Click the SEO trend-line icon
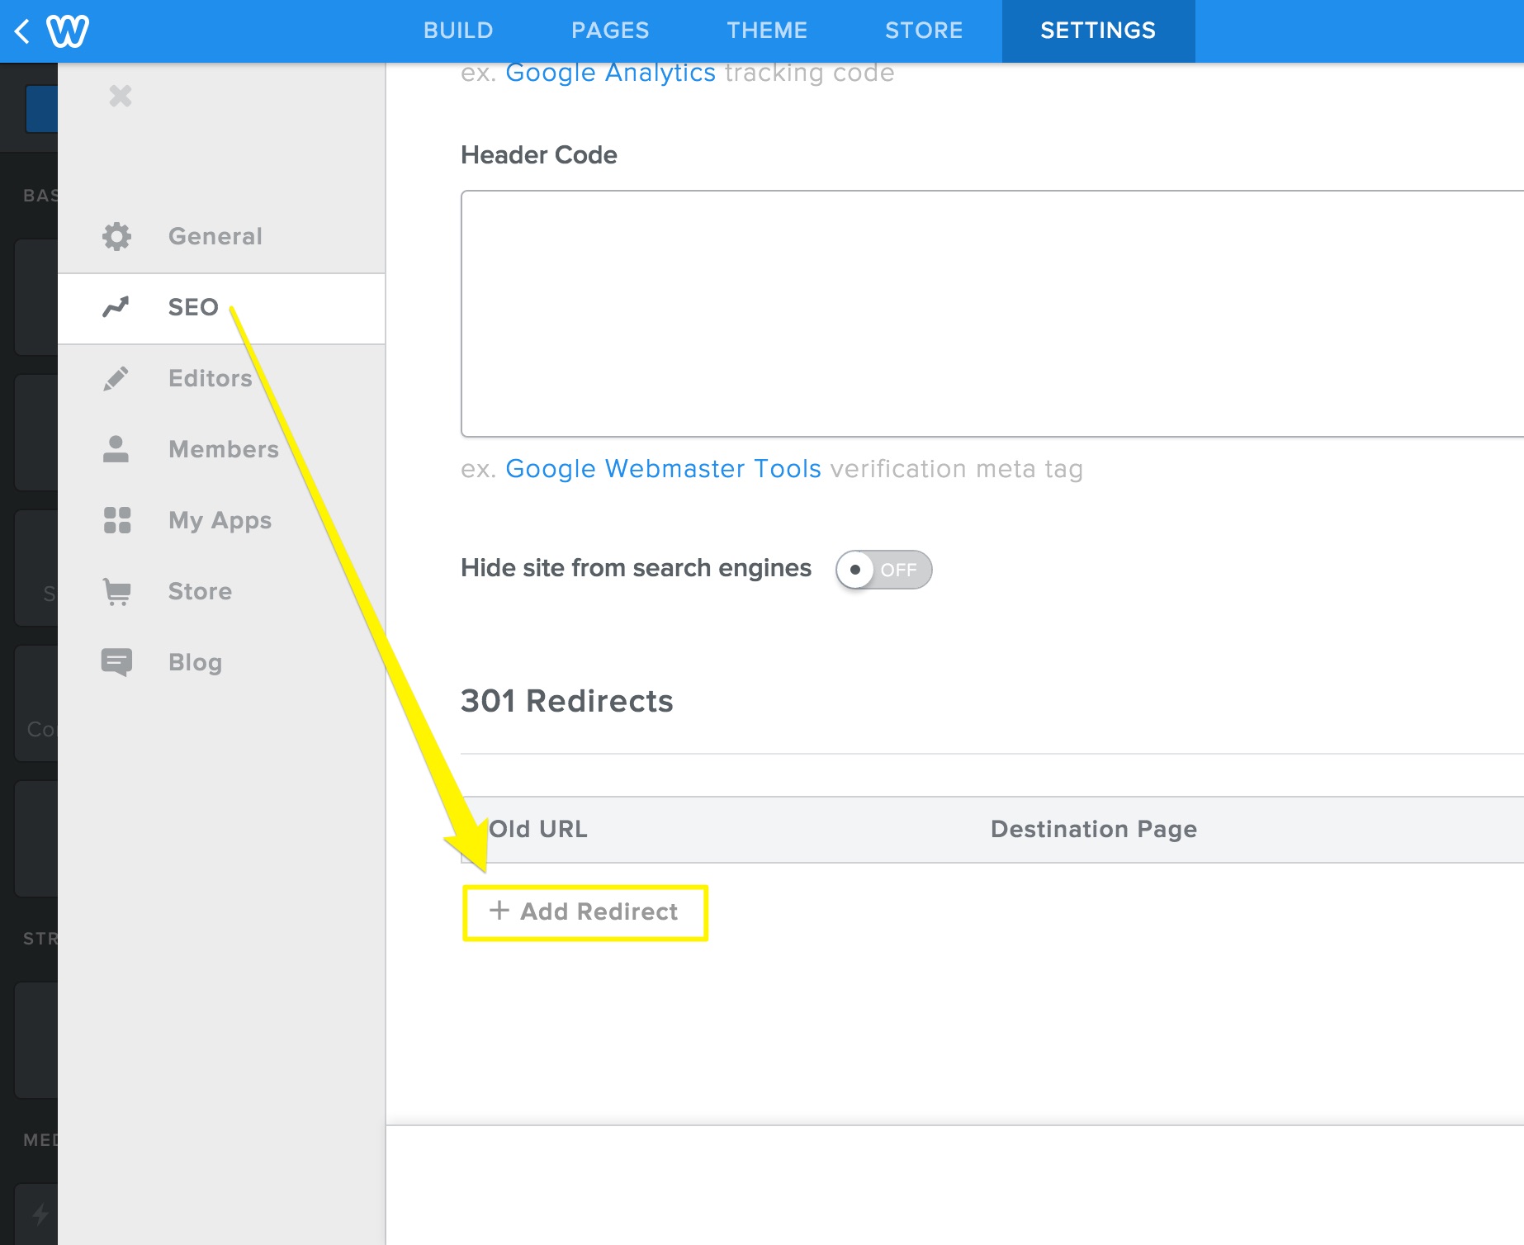Viewport: 1524px width, 1245px height. (x=116, y=307)
